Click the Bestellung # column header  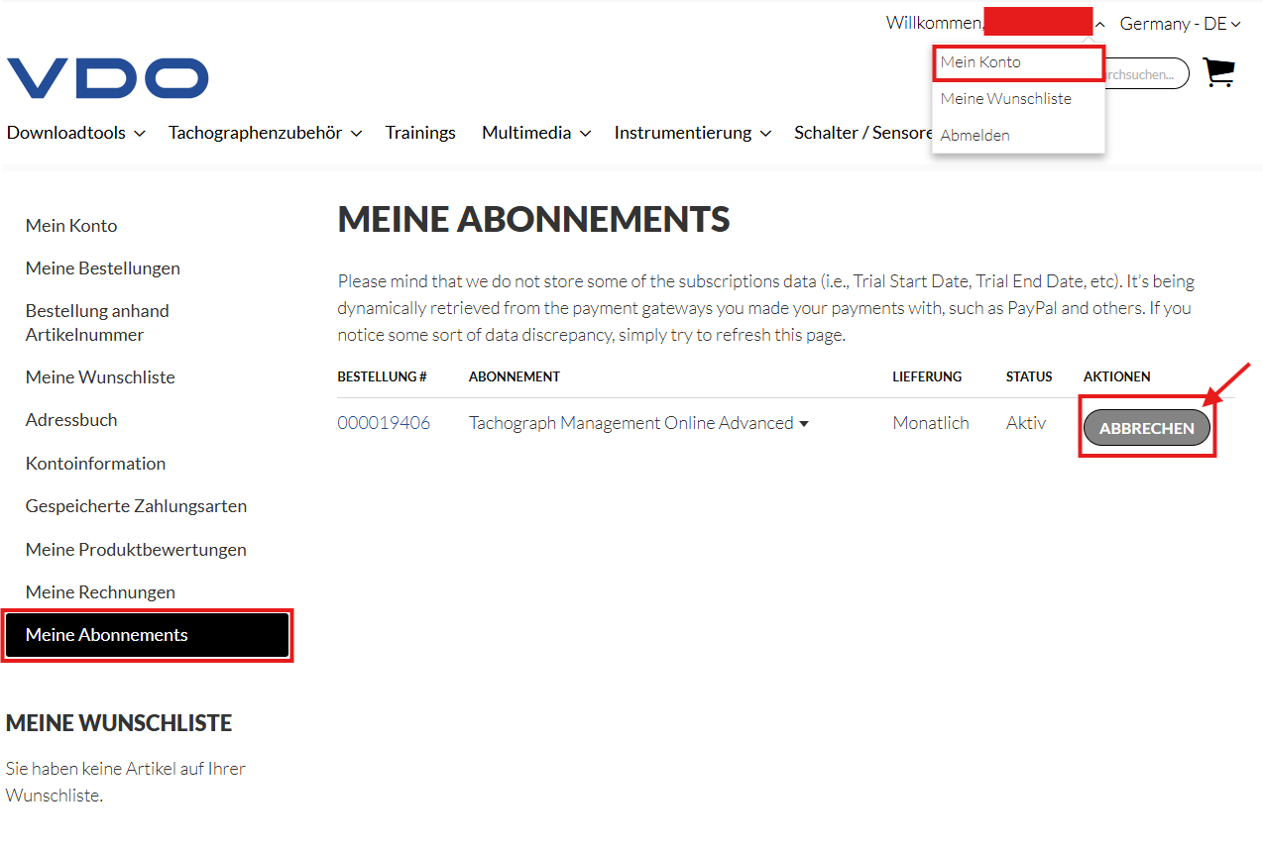tap(382, 376)
